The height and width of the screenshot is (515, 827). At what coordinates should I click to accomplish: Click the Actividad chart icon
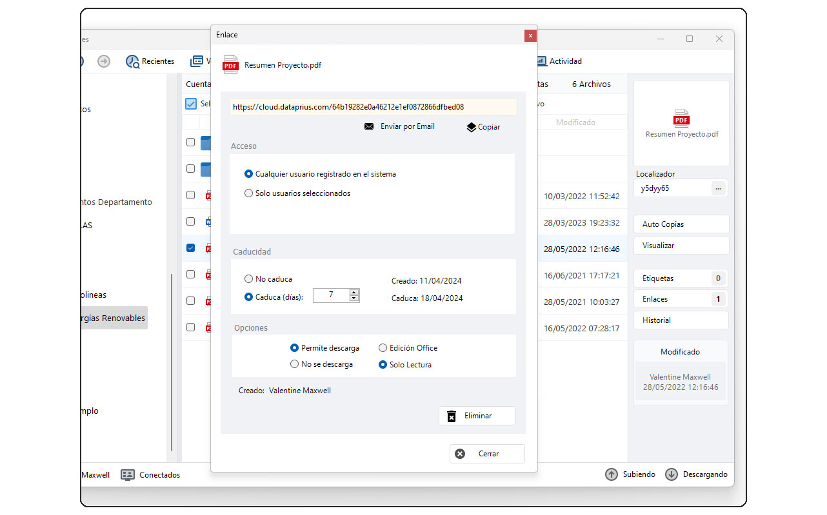[541, 61]
